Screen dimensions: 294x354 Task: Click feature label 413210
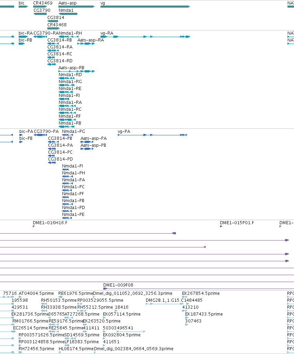coord(190,307)
